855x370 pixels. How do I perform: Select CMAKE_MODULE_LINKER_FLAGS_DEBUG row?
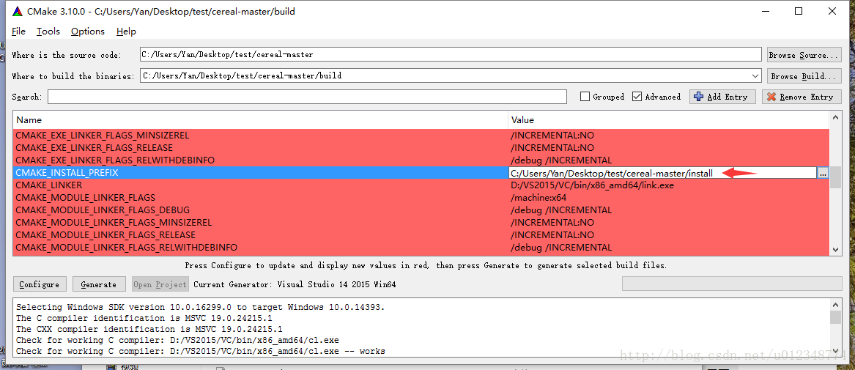point(421,210)
